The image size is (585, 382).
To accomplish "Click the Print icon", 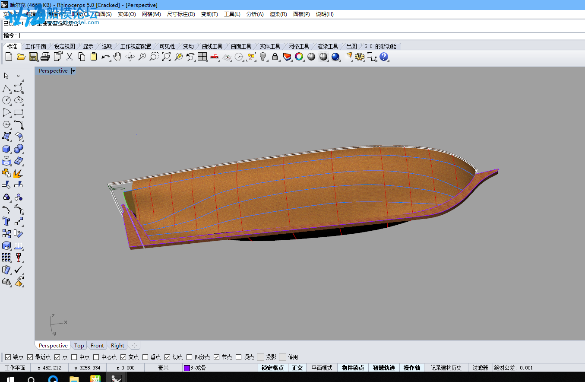I will tap(45, 57).
